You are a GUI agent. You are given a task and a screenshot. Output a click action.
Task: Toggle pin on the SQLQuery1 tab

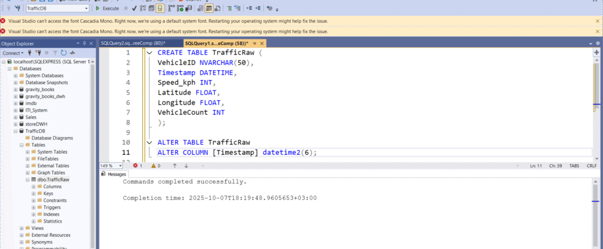point(255,44)
